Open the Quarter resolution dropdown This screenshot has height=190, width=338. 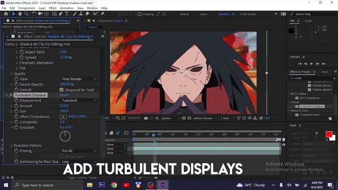point(170,118)
